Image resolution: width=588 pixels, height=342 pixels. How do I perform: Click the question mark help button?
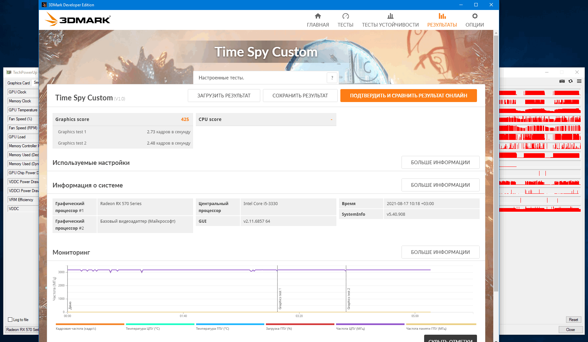[x=332, y=78]
